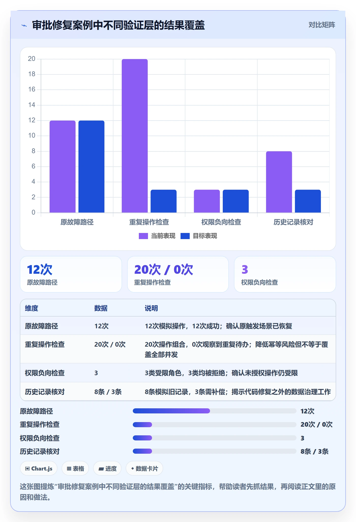Click table cell 20次 / 0次

(x=110, y=345)
